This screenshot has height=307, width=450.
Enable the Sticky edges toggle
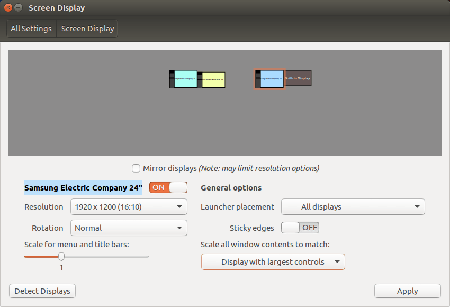click(x=300, y=227)
